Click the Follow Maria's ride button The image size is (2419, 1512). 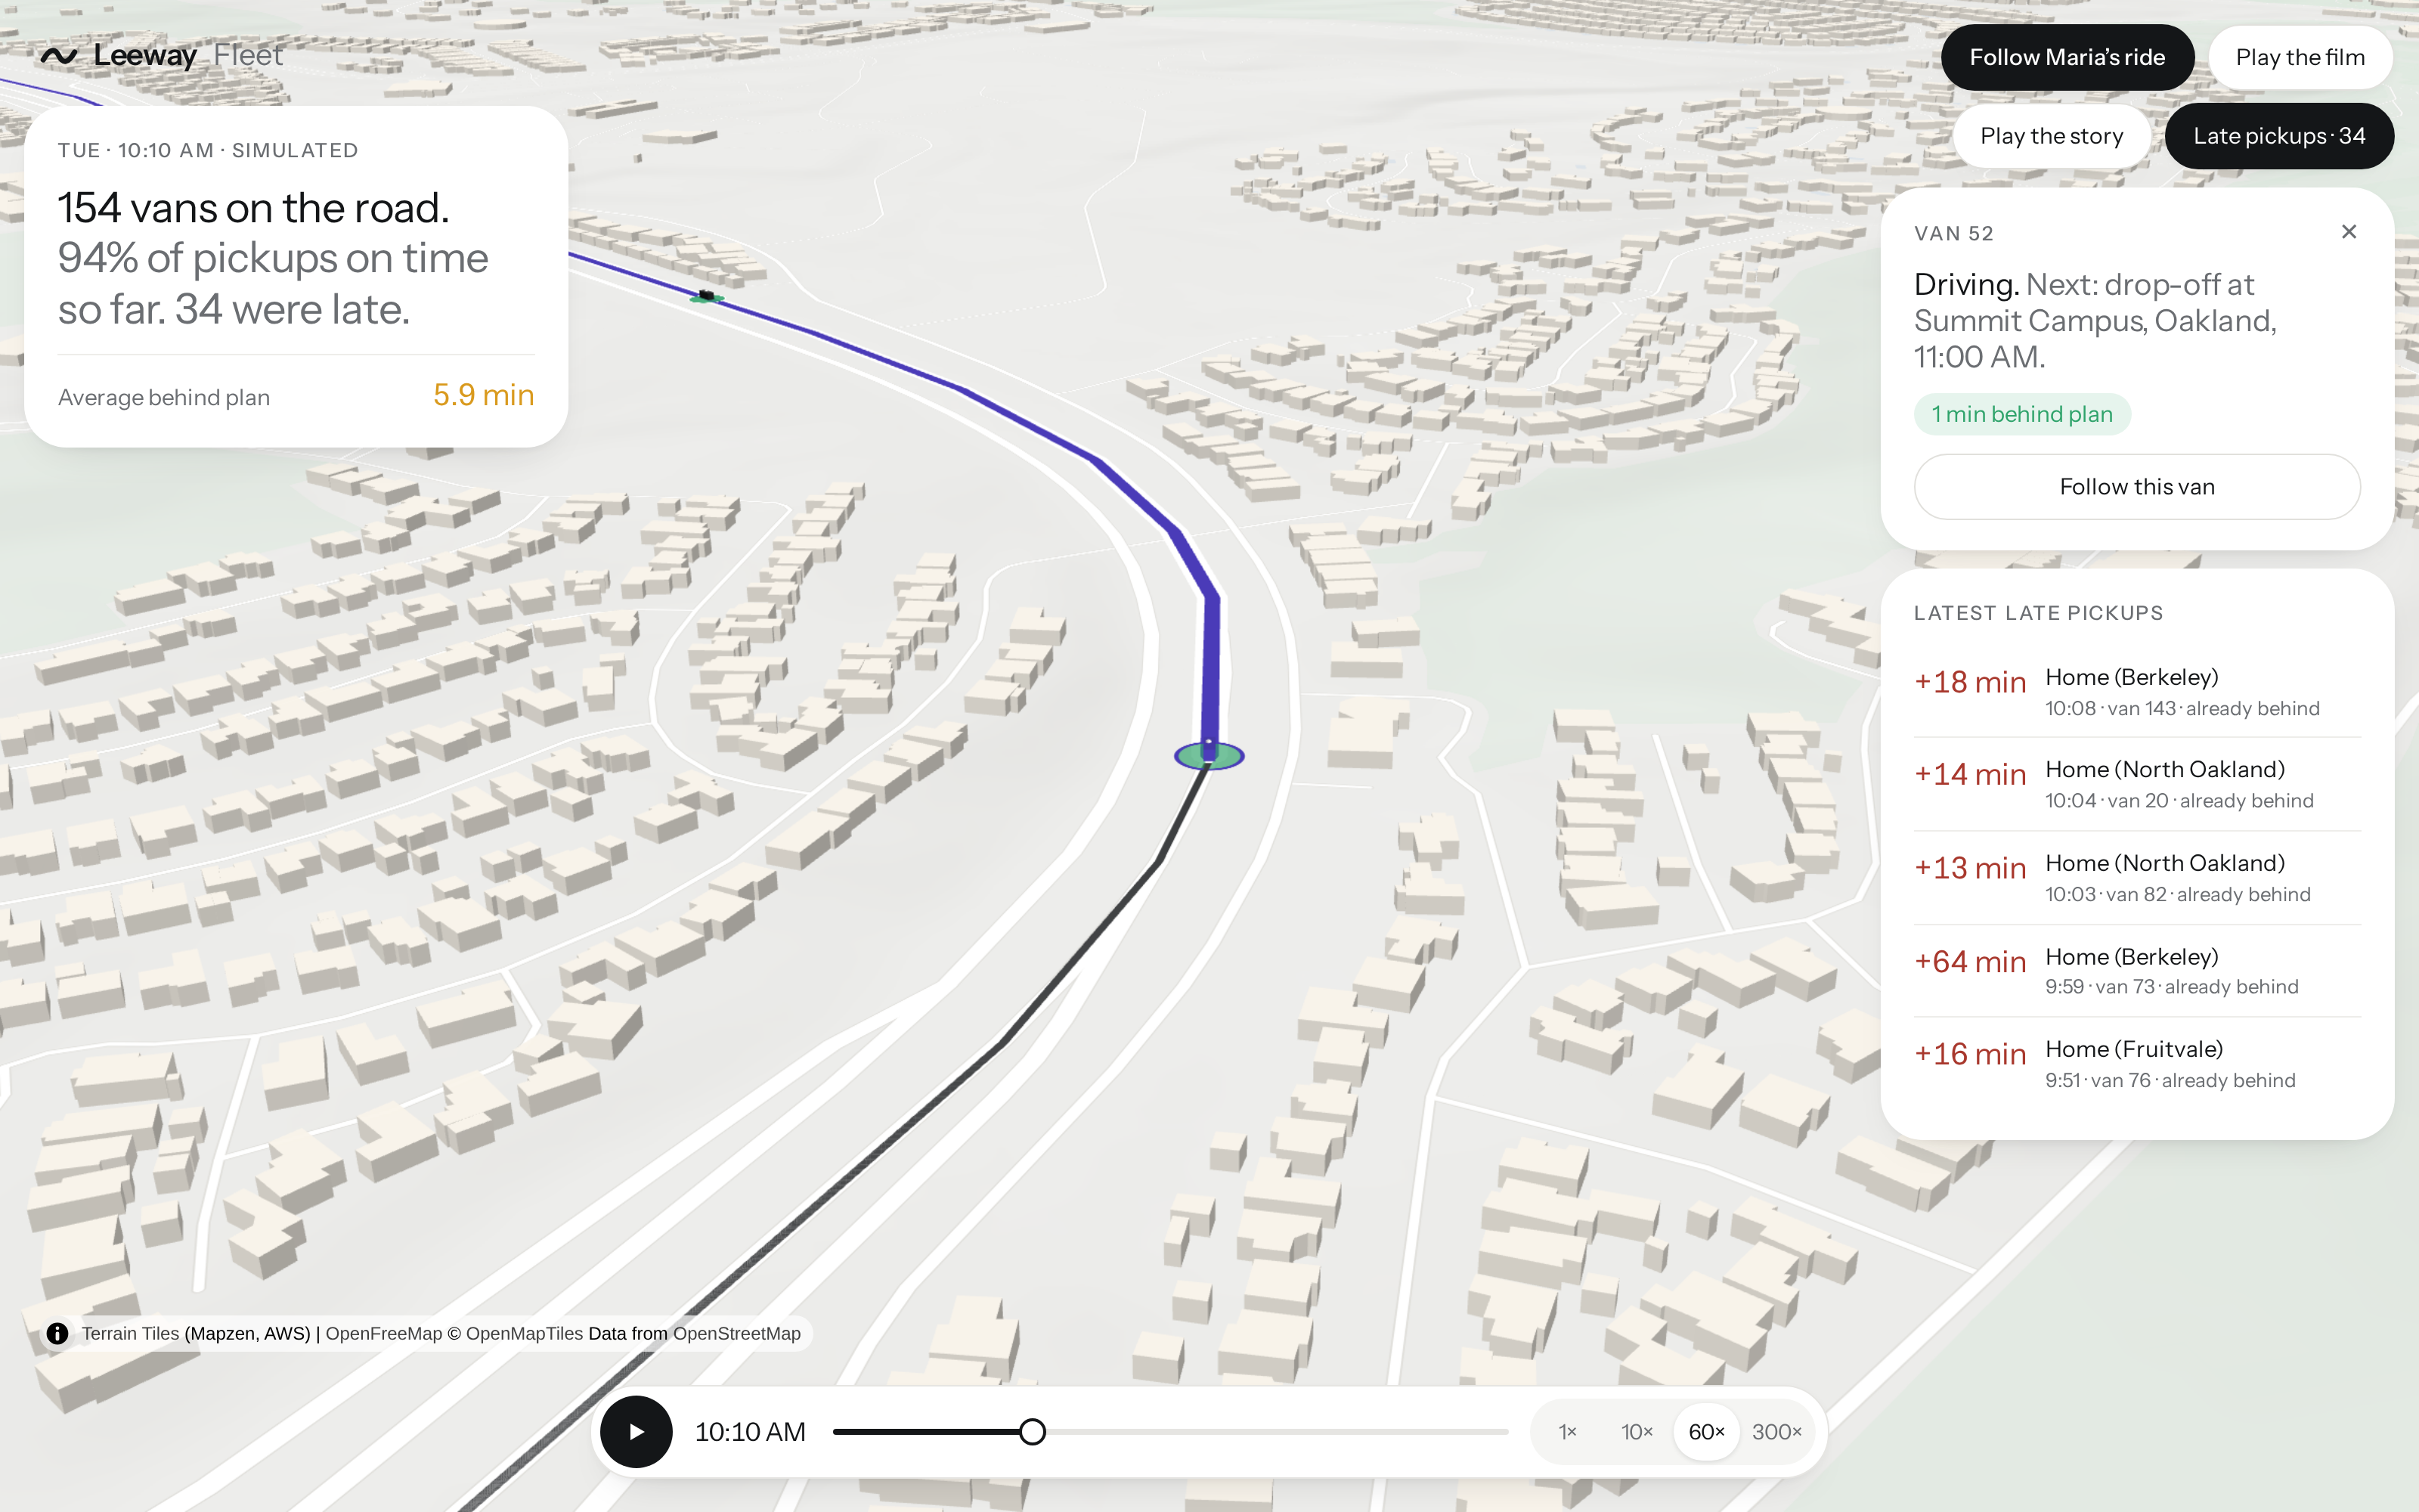(x=2067, y=57)
